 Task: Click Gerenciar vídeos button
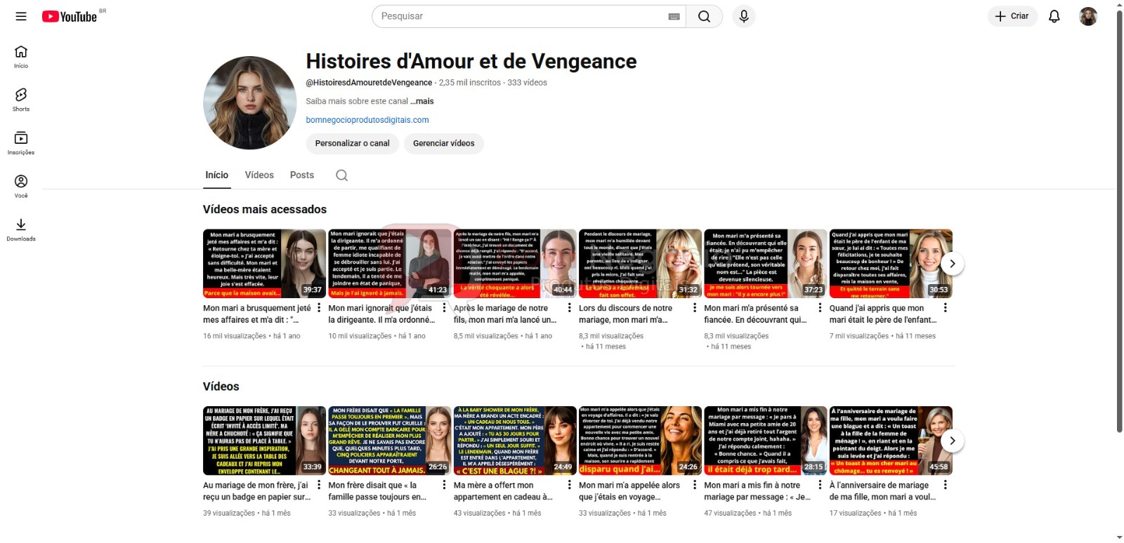[443, 143]
